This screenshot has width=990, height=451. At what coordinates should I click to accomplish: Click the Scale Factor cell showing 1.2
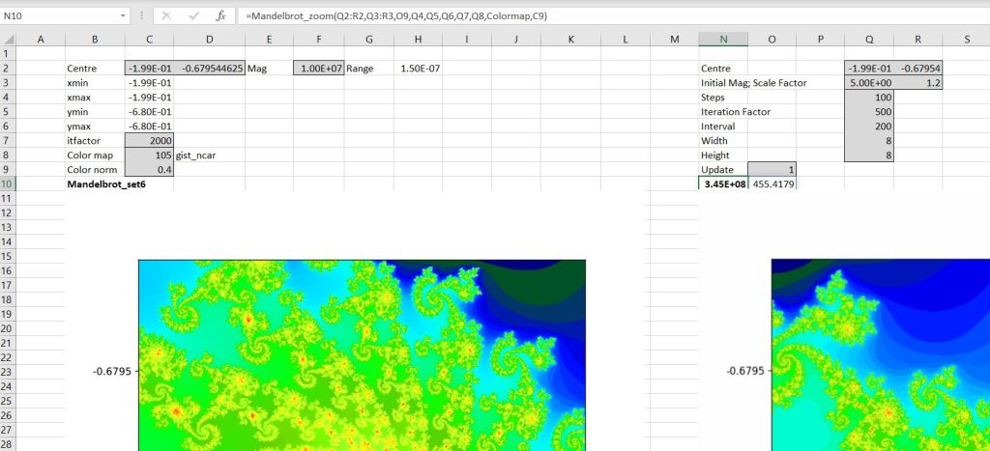pyautogui.click(x=917, y=83)
